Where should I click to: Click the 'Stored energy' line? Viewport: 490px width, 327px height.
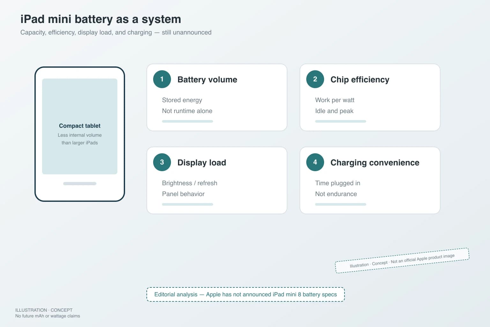[x=182, y=100]
